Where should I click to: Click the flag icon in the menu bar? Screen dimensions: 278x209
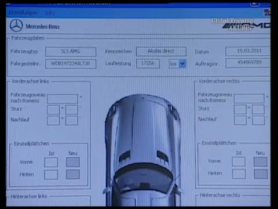pyautogui.click(x=268, y=12)
